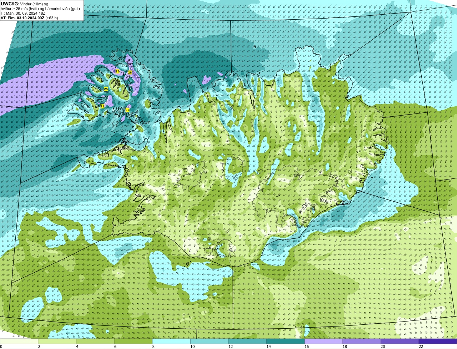Click the yellow gust marker labeled 25

pyautogui.click(x=106, y=89)
